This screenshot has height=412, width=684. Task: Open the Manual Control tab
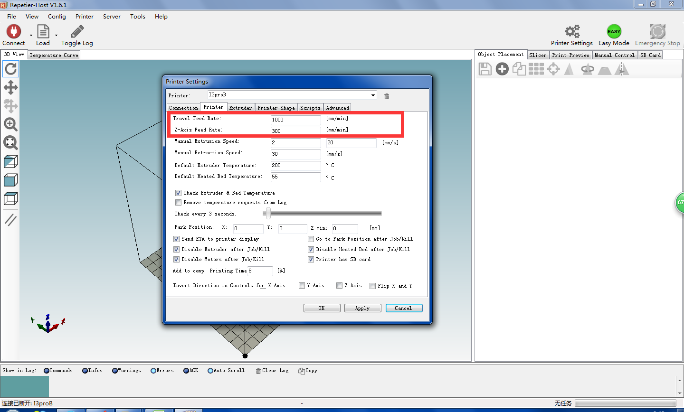click(615, 55)
